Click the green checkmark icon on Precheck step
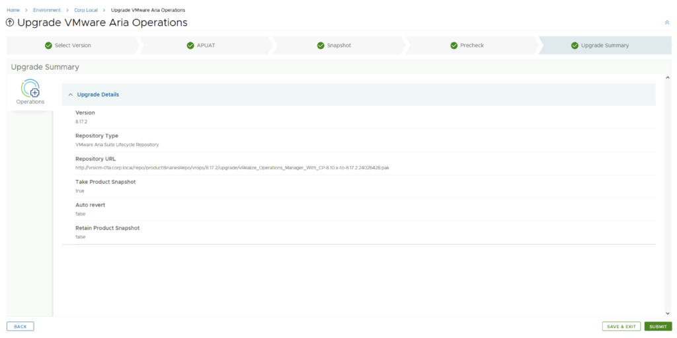The image size is (677, 338). click(x=454, y=46)
